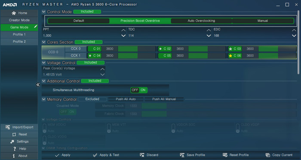This screenshot has width=301, height=160.
Task: Click the Discard icon
Action: coord(142,155)
